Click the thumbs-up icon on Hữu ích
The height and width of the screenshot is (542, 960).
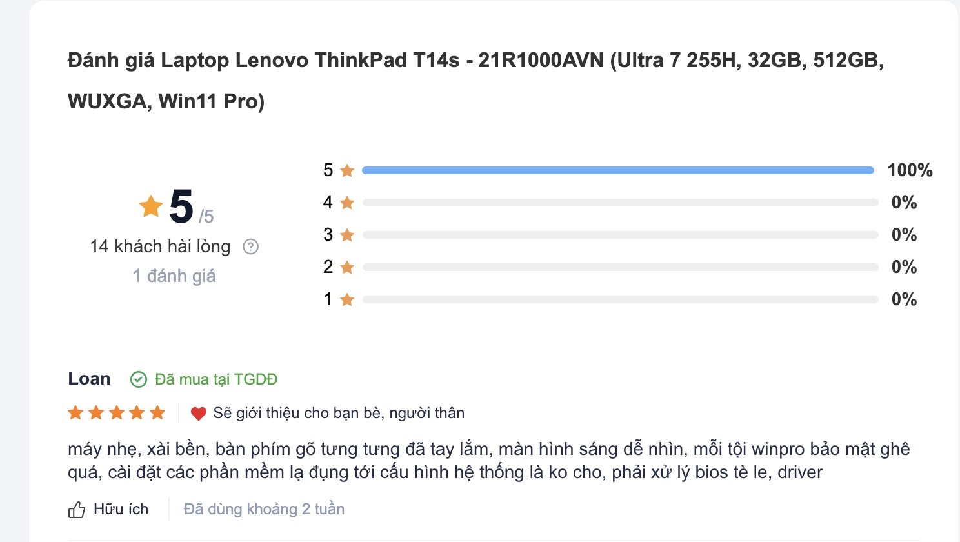point(77,509)
